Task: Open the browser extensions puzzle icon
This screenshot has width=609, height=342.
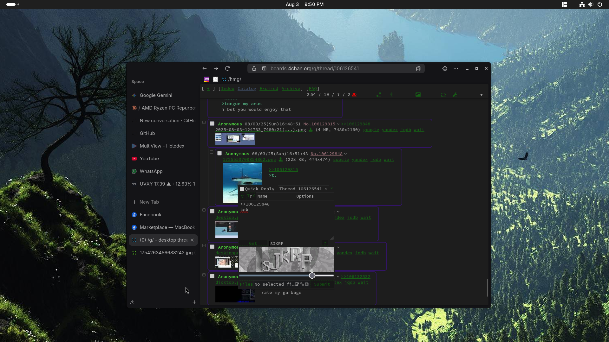Action: [445, 68]
